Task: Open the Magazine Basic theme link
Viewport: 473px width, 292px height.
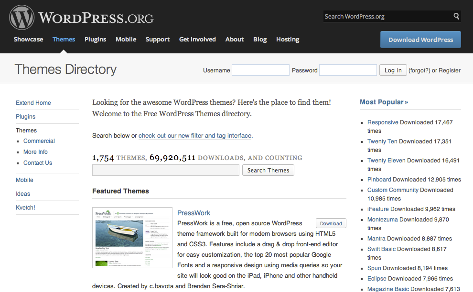Action: [388, 289]
